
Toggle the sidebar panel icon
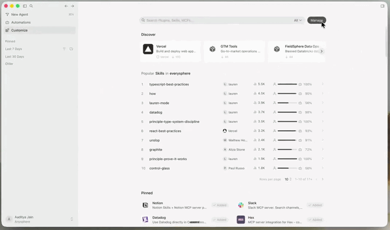[25, 6]
